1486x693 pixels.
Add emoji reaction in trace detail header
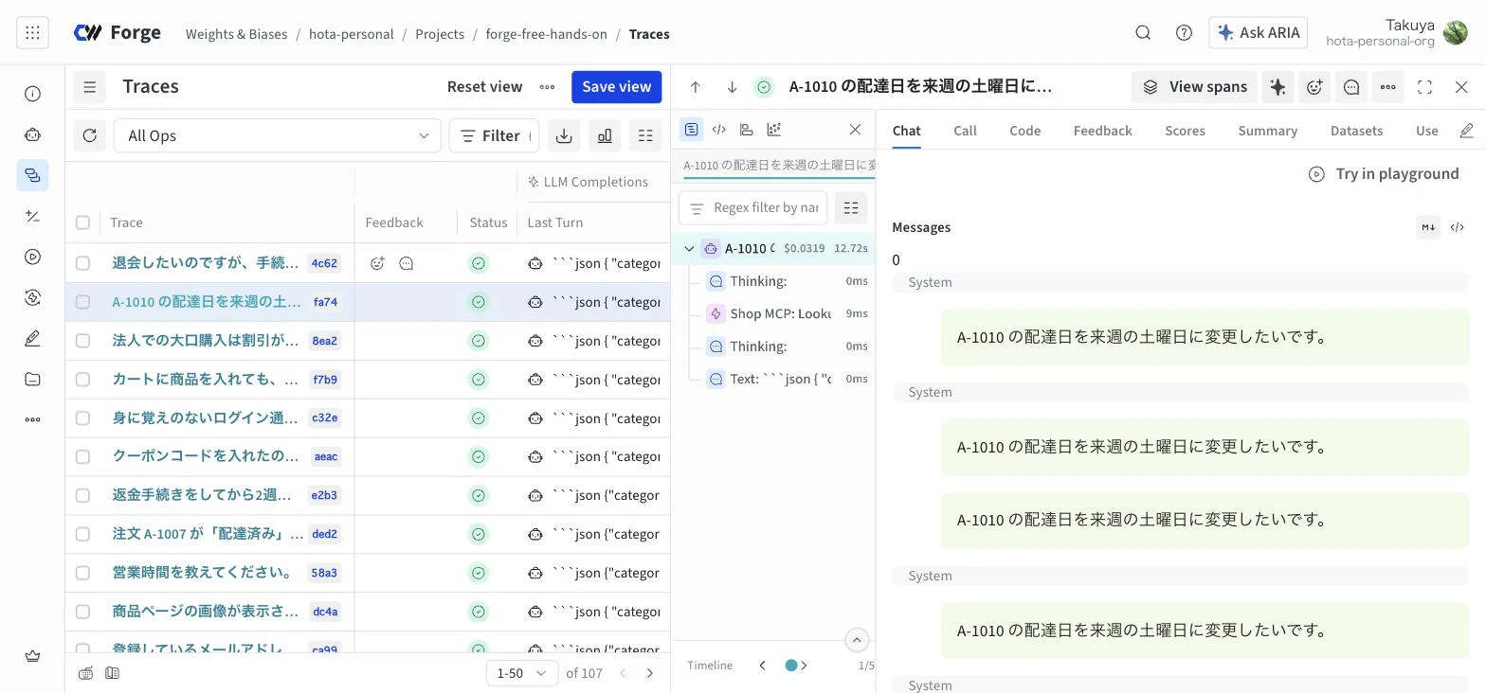tap(1314, 87)
